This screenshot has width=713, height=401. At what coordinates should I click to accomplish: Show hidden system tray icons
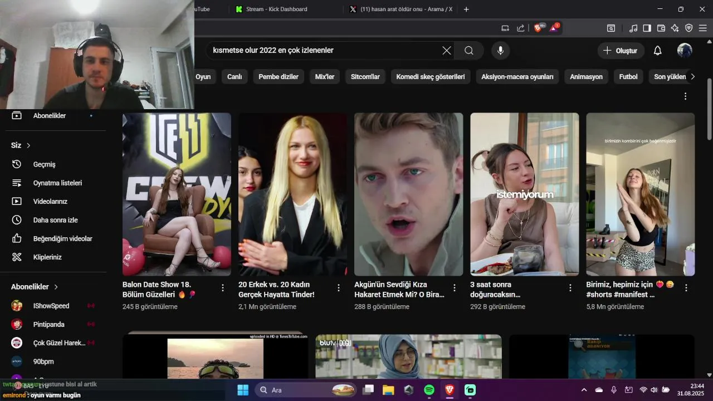point(584,390)
